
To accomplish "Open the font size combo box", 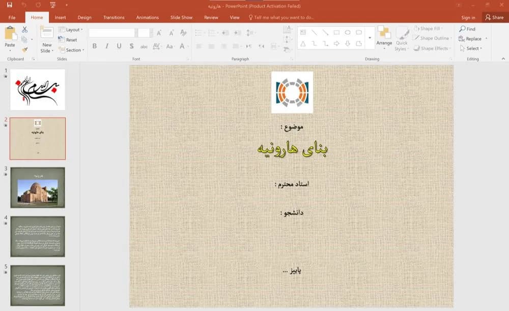I will [x=145, y=33].
